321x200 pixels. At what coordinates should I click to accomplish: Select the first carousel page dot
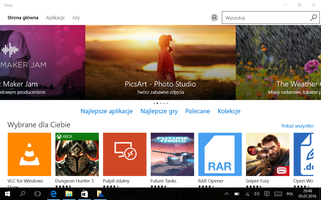tap(154, 103)
